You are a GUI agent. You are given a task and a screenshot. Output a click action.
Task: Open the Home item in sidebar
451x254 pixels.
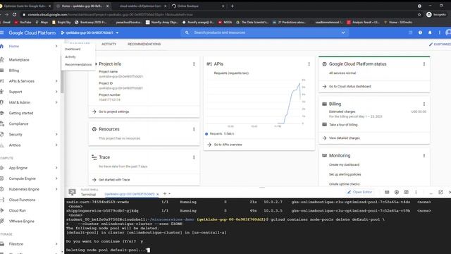point(14,46)
